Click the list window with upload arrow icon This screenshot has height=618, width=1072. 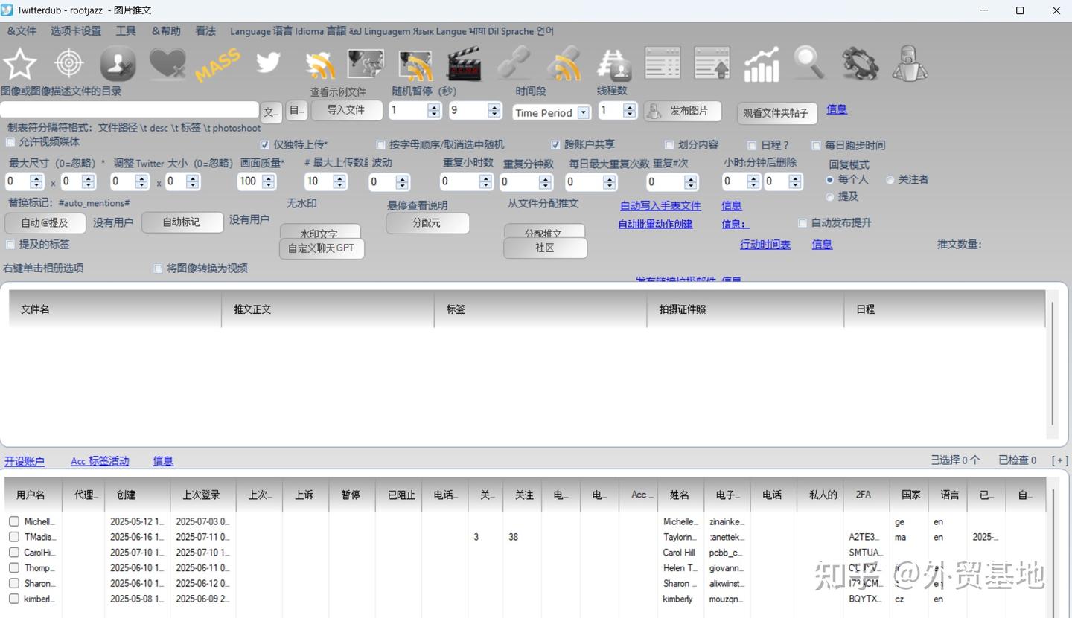pos(712,63)
